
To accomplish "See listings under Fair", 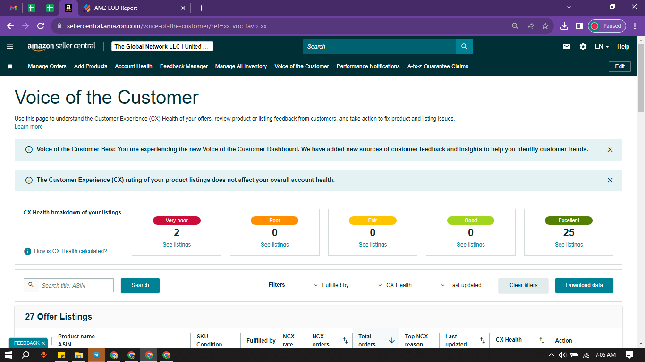I will [373, 245].
